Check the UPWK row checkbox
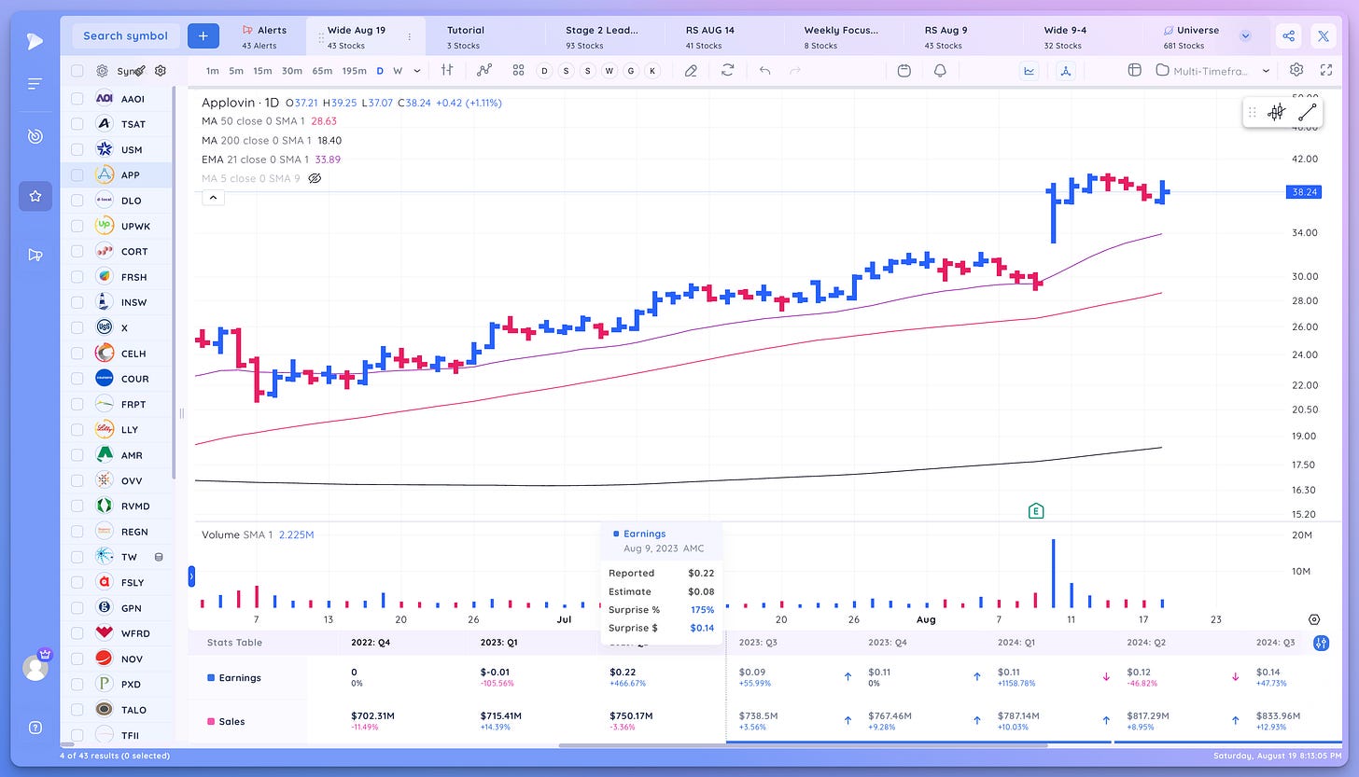Screen dimensions: 1359x777 (x=77, y=226)
